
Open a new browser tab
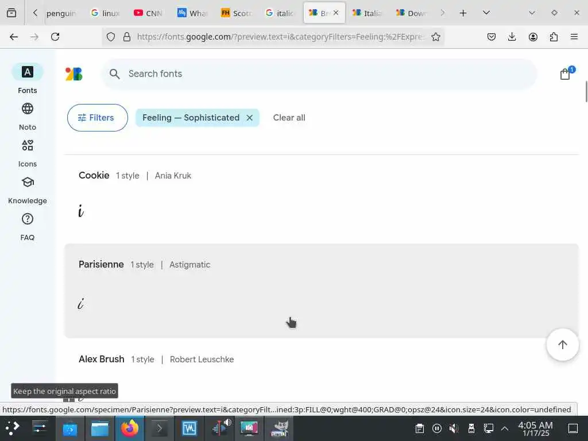click(x=463, y=13)
